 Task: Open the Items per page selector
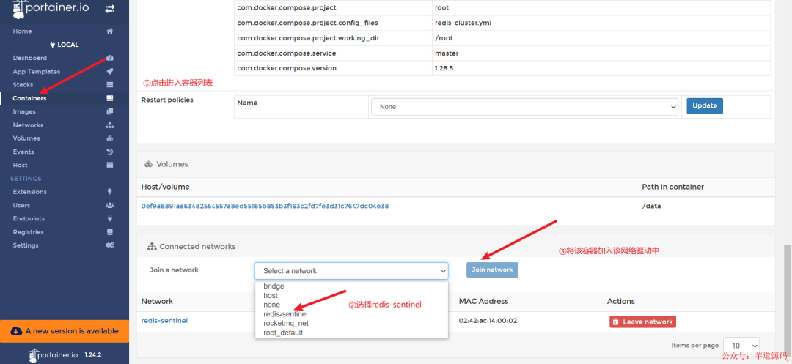(741, 346)
